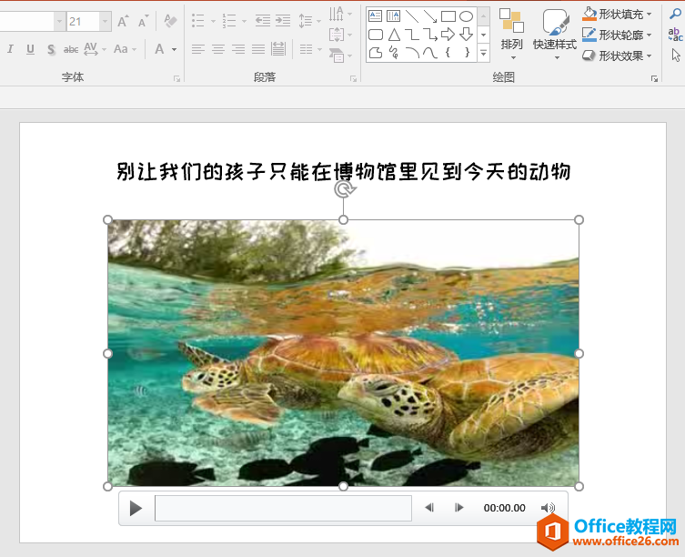Viewport: 685px width, 557px height.
Task: Center align the text
Action: [218, 49]
